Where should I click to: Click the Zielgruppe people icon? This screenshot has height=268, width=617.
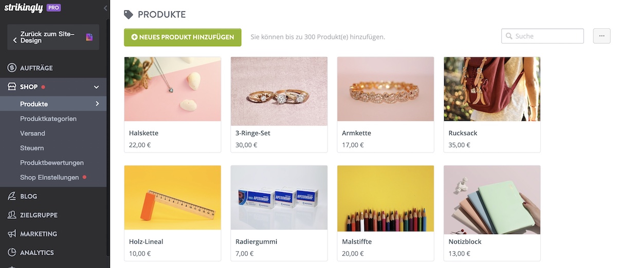tap(12, 215)
